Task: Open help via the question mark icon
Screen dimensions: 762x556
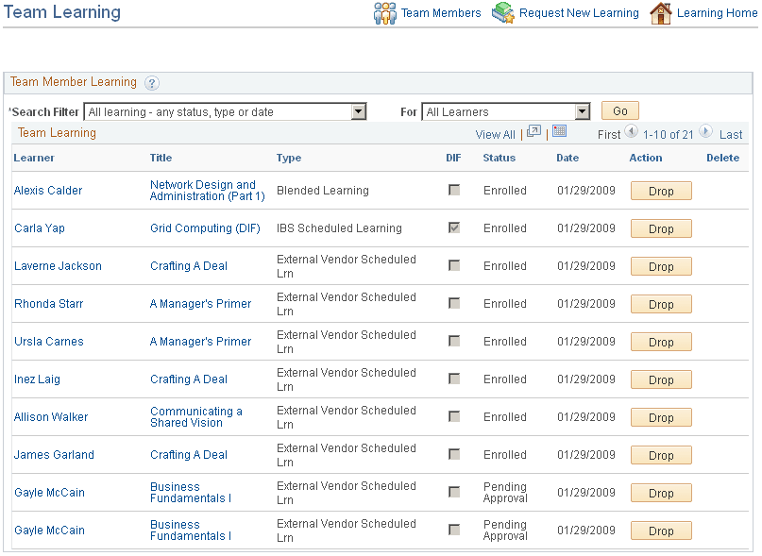Action: click(152, 83)
